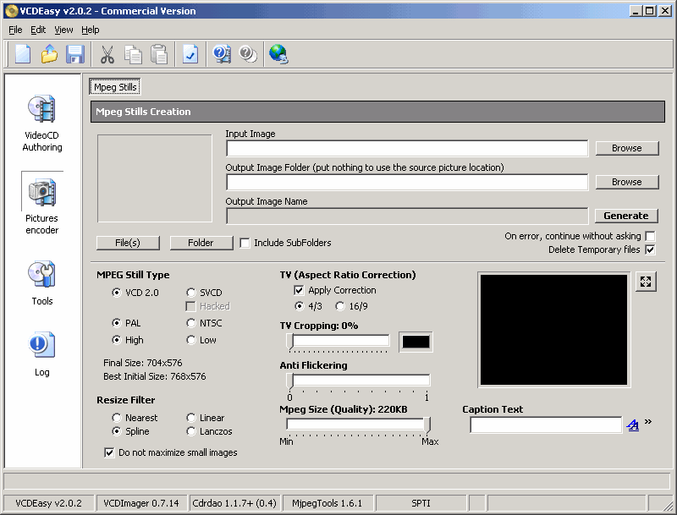Open the Tools section in sidebar

pyautogui.click(x=41, y=282)
